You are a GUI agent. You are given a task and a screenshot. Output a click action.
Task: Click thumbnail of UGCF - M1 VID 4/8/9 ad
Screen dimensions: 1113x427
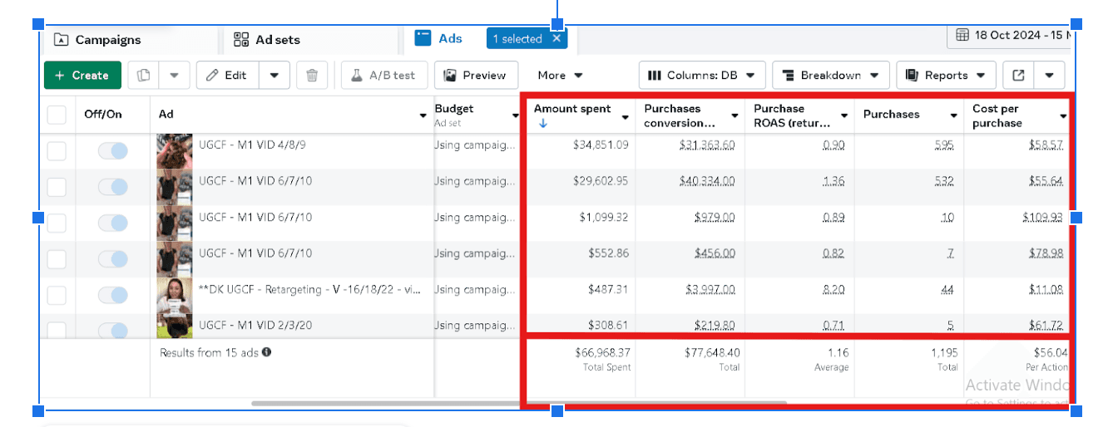click(175, 151)
